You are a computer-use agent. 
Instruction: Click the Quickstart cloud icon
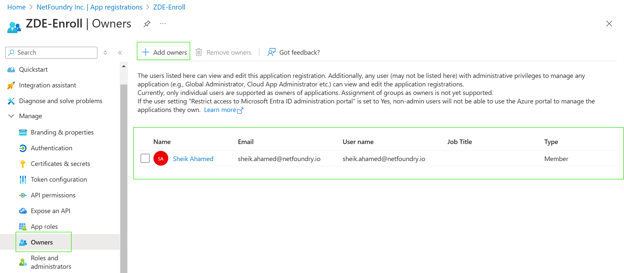coord(11,69)
